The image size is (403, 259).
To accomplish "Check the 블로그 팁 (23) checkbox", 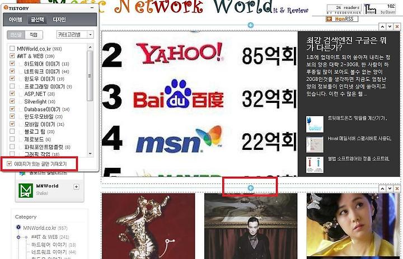I will point(12,131).
